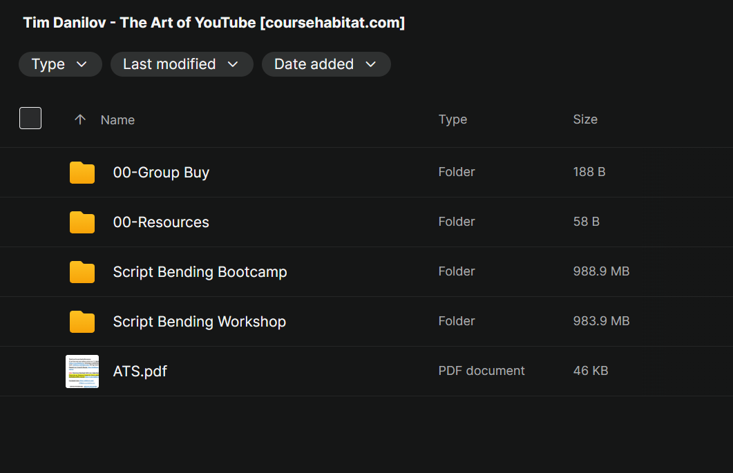Sort by the Size column header
This screenshot has height=473, width=733.
point(585,119)
